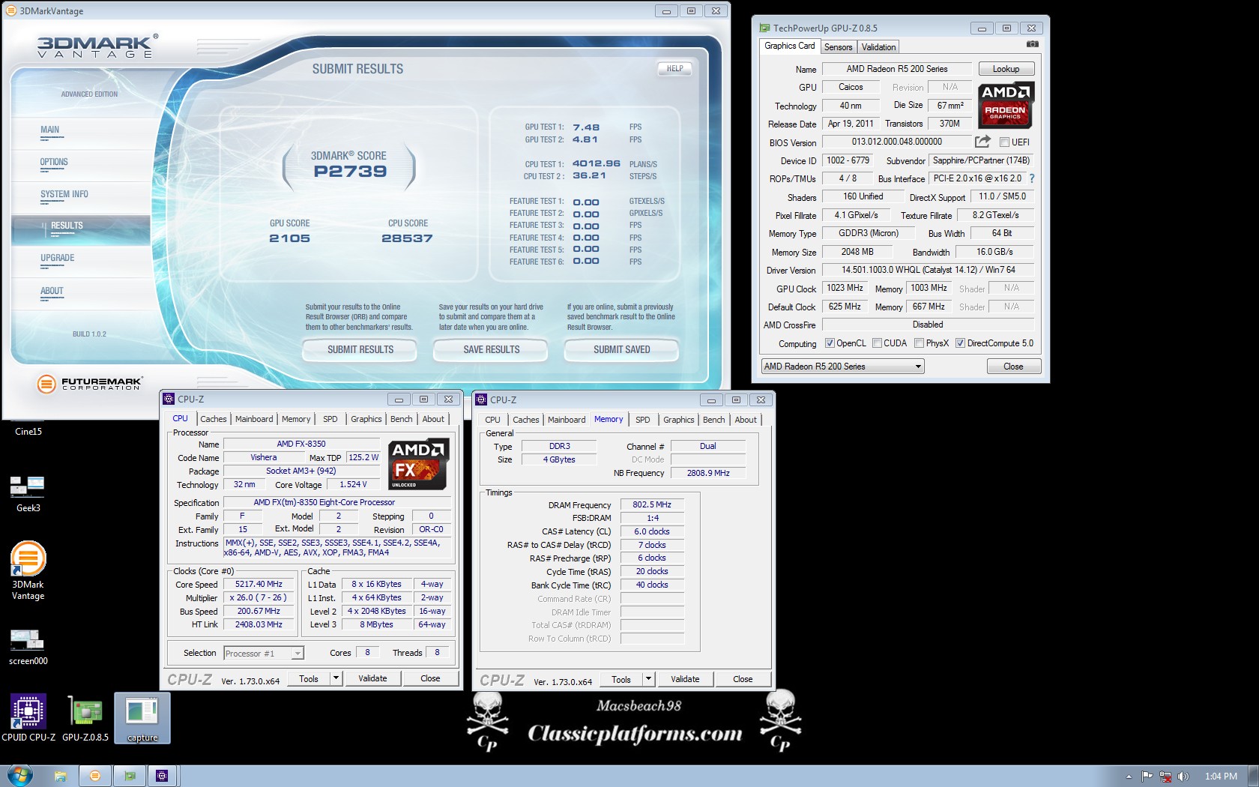Toggle the CUDA checkbox
Image resolution: width=1259 pixels, height=787 pixels.
pyautogui.click(x=877, y=343)
